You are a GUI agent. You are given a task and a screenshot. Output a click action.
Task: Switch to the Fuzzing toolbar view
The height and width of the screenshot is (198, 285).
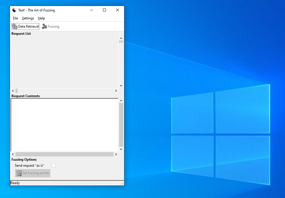(x=50, y=26)
